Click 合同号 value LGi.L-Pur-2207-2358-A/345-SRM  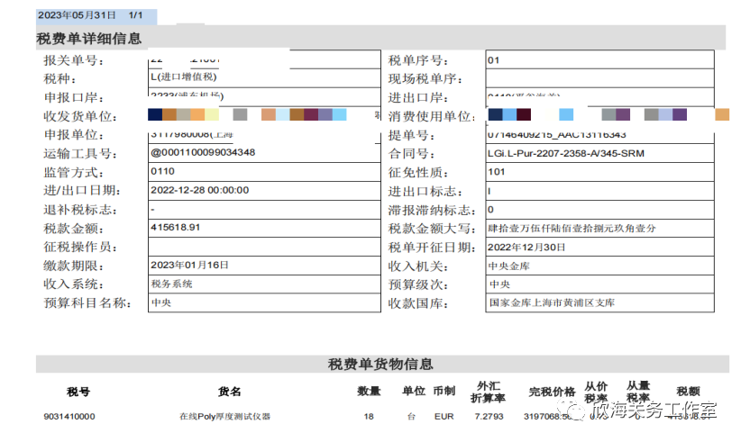pyautogui.click(x=566, y=153)
